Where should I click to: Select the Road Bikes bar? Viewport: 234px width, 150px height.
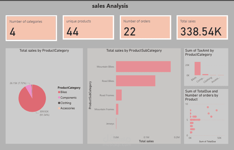coord(136,81)
